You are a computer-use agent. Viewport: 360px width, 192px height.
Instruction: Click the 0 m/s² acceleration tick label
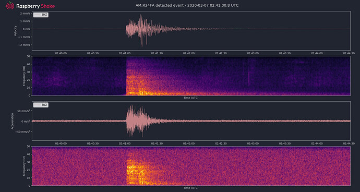[26, 121]
